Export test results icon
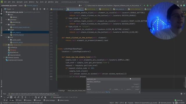The height and width of the screenshot is (104, 186). click(42, 97)
